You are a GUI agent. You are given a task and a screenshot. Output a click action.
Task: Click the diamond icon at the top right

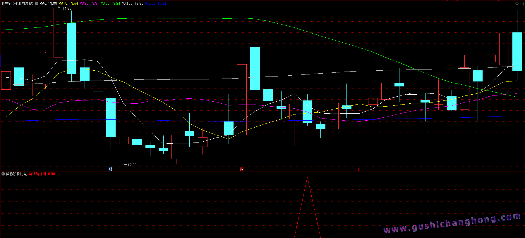(517, 4)
